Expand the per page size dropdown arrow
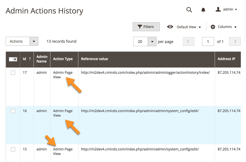The height and width of the screenshot is (162, 246). pos(152,42)
